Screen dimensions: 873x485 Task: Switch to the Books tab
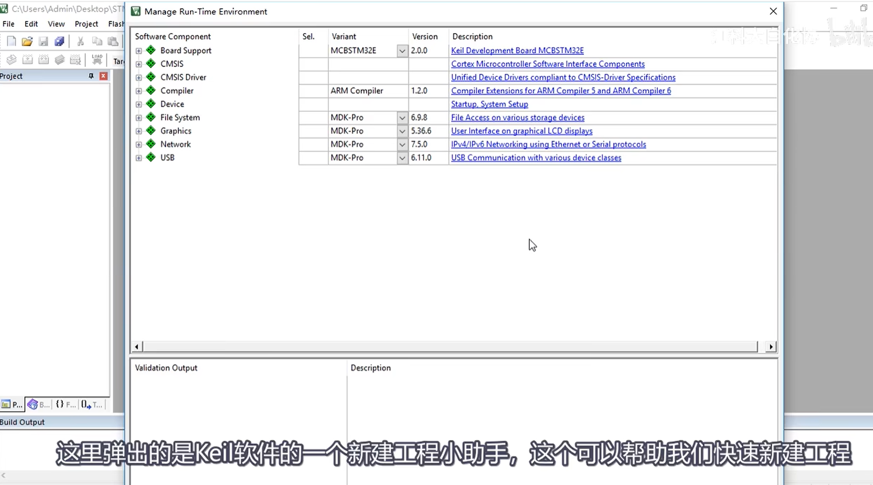[x=38, y=404]
